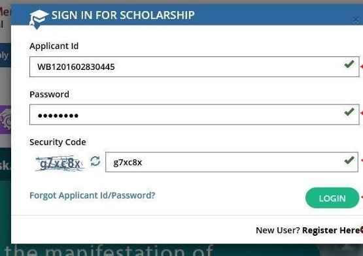Refresh the security code captcha
Viewport: 363px width, 256px height.
[x=95, y=161]
